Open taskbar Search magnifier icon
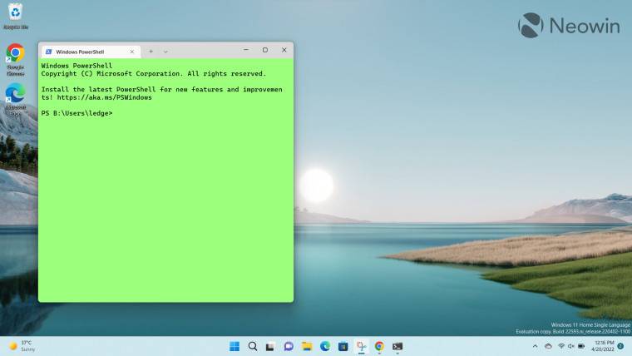 [253, 346]
